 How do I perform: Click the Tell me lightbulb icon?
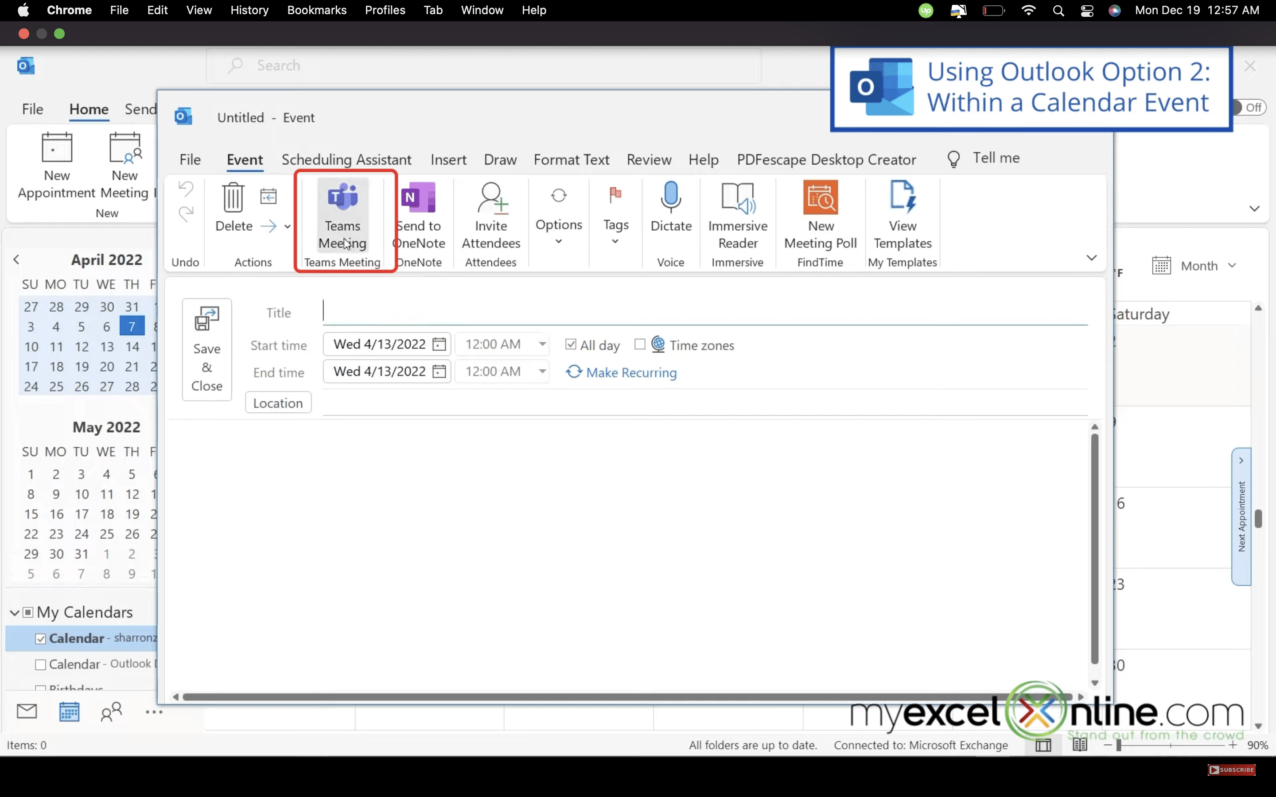(953, 159)
